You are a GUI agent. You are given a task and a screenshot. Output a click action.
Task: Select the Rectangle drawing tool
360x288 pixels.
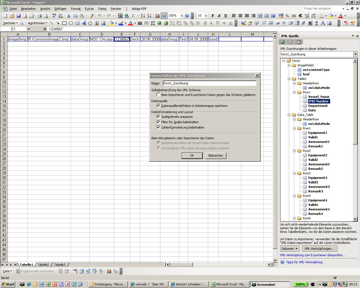click(64, 23)
